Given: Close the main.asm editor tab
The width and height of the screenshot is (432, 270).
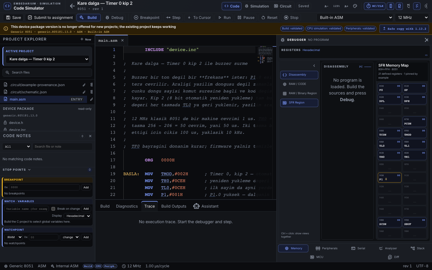Looking at the screenshot, I should pos(122,40).
